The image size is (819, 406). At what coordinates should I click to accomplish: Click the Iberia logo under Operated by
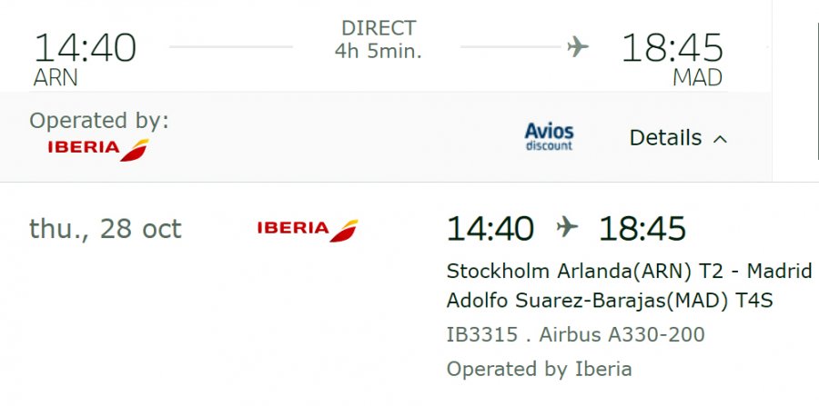coord(97,149)
